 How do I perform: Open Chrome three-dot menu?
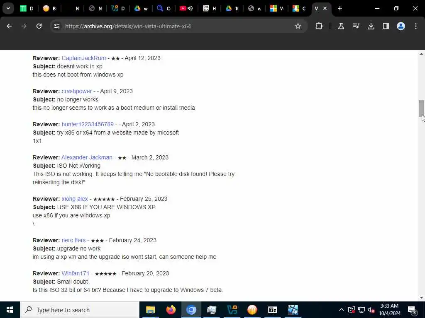tap(416, 26)
